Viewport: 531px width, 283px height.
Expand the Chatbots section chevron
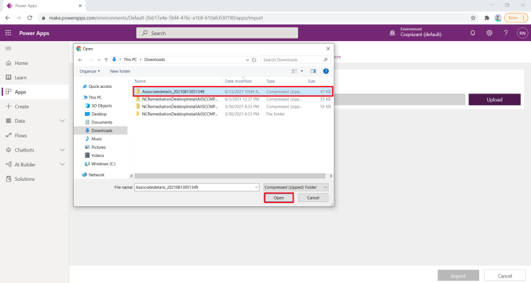[x=62, y=150]
